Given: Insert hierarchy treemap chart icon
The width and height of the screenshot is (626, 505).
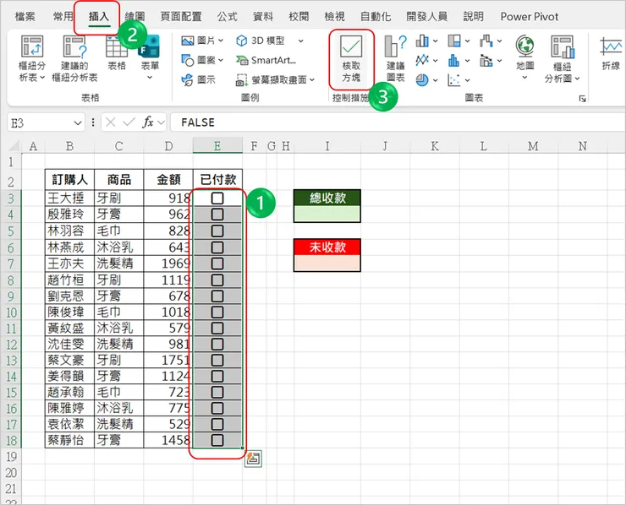Looking at the screenshot, I should [454, 41].
